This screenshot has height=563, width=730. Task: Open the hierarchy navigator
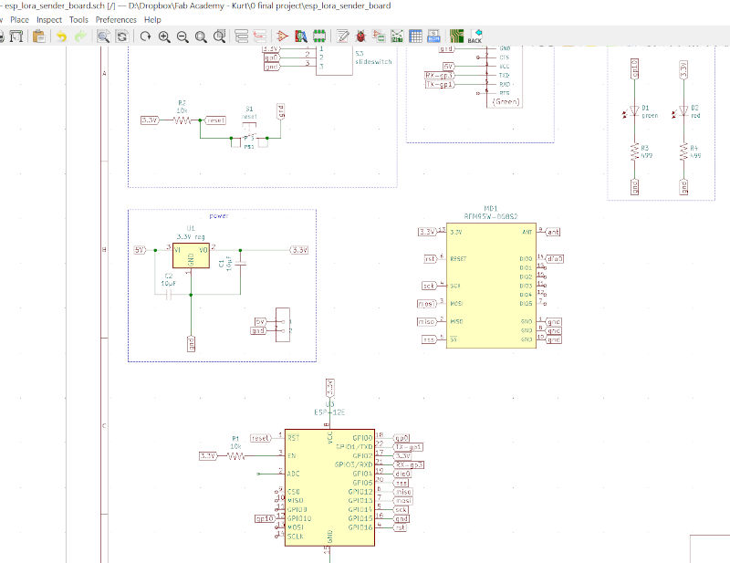(x=241, y=36)
